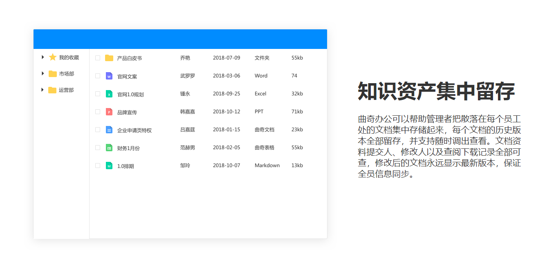The image size is (547, 276).
Task: Click the star icon beside 我的收藏
Action: 52,57
